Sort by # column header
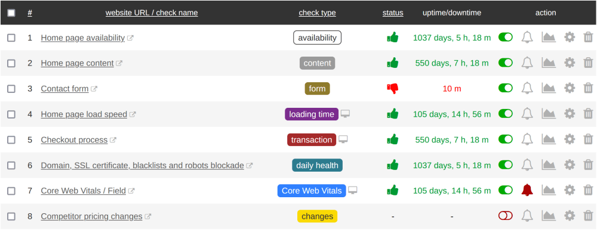Image resolution: width=597 pixels, height=230 pixels. point(30,13)
